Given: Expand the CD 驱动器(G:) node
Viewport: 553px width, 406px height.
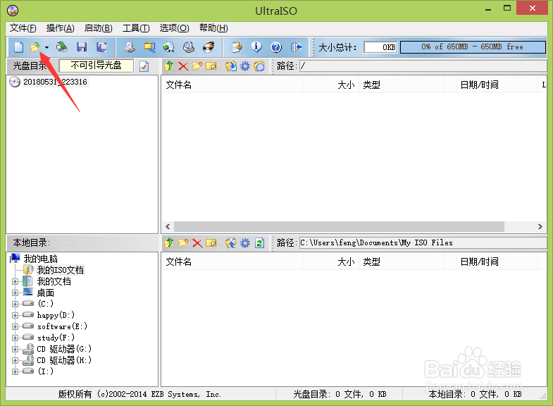Looking at the screenshot, I should [15, 349].
